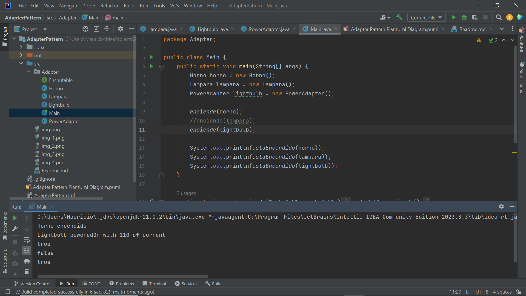Open editor tabs more options menu
The width and height of the screenshot is (526, 296).
[x=513, y=29]
